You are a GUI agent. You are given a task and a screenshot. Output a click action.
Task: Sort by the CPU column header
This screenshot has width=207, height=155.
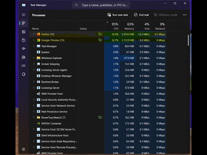coord(112,26)
